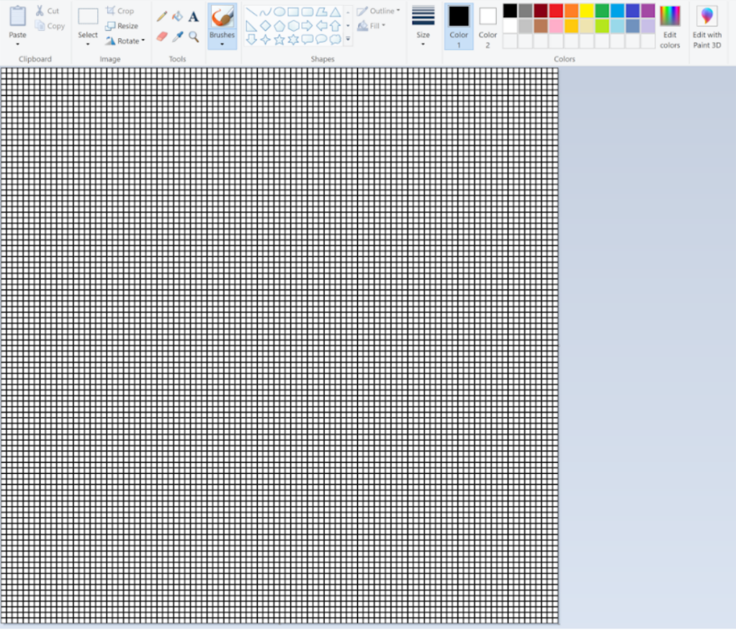The height and width of the screenshot is (630, 736).
Task: Expand the full Shapes gallery
Action: pos(348,40)
